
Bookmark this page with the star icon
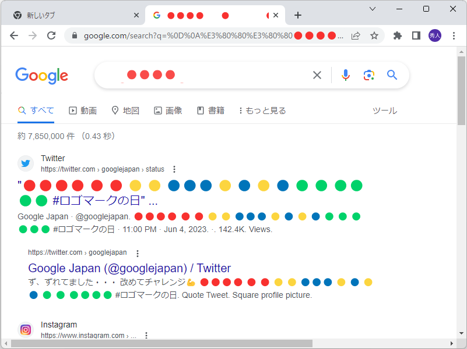coord(374,35)
